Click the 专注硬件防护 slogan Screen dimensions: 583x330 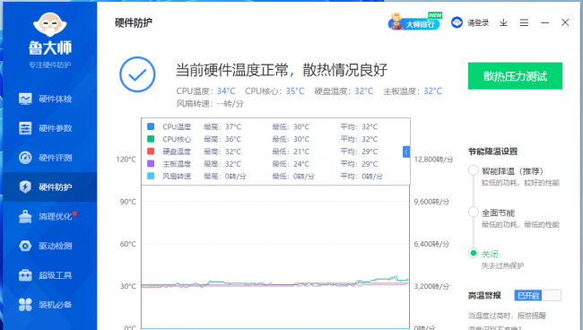(x=50, y=65)
